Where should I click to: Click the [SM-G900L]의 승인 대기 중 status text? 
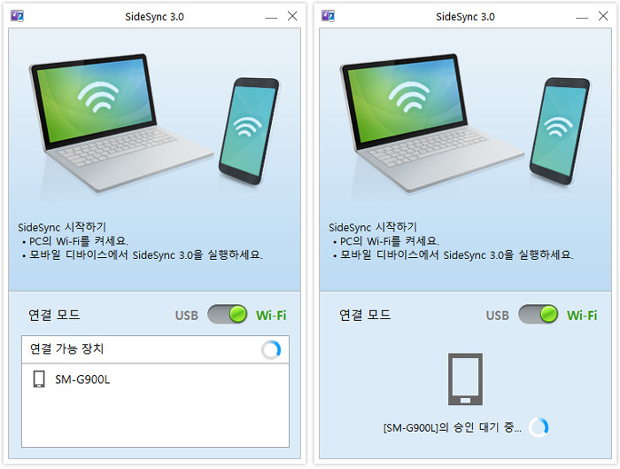(453, 428)
